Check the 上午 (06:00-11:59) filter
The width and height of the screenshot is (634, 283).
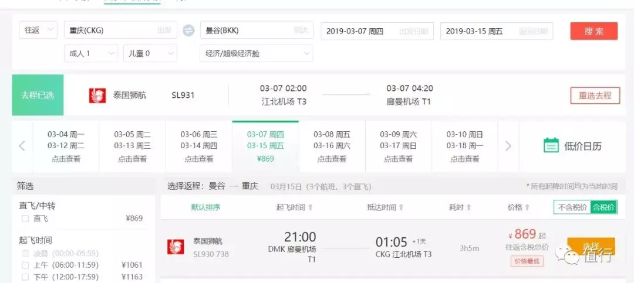coord(25,265)
